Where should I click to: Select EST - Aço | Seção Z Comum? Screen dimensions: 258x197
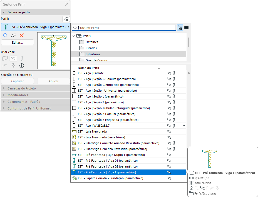point(128,114)
